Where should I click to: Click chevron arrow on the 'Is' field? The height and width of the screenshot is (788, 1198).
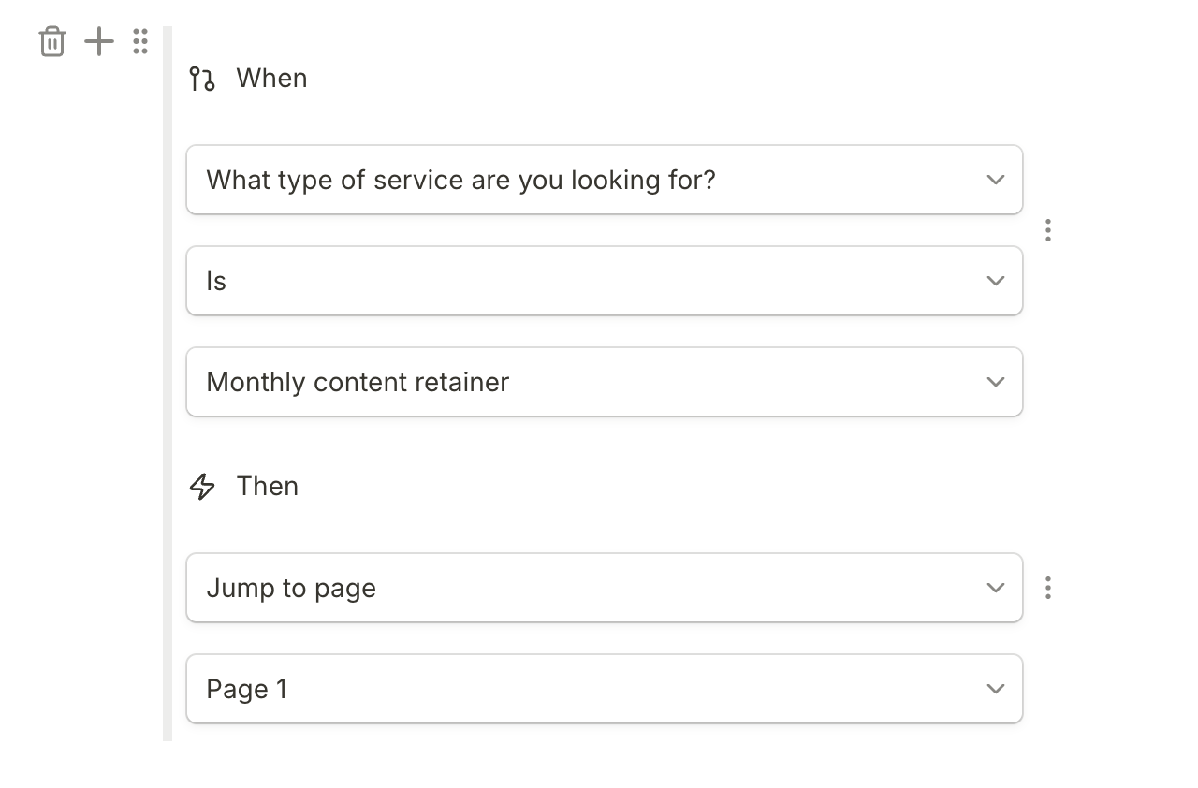996,281
